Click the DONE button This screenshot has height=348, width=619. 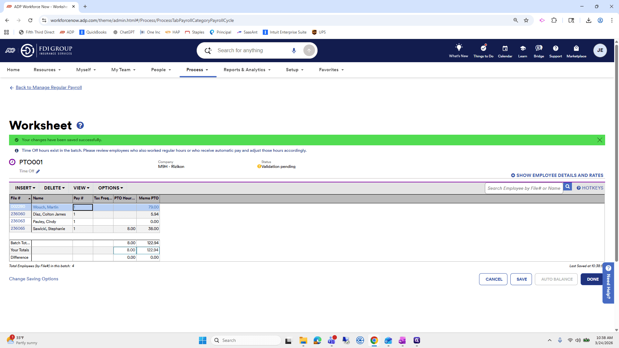593,279
